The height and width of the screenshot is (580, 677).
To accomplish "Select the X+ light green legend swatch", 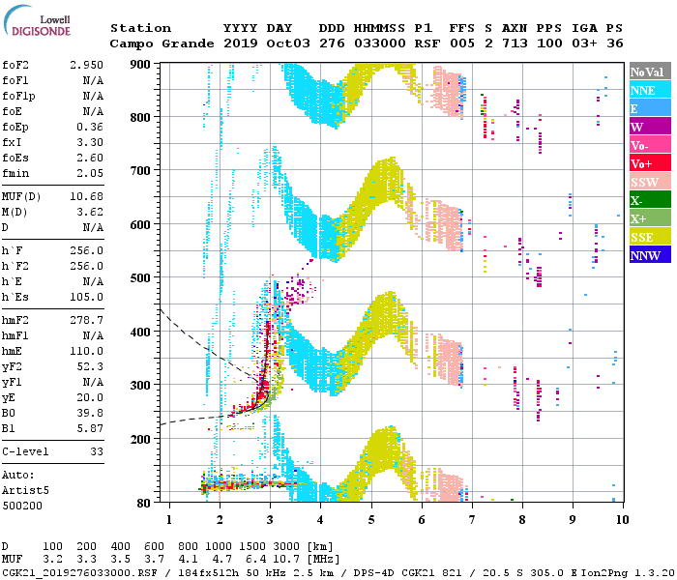I will pyautogui.click(x=650, y=218).
